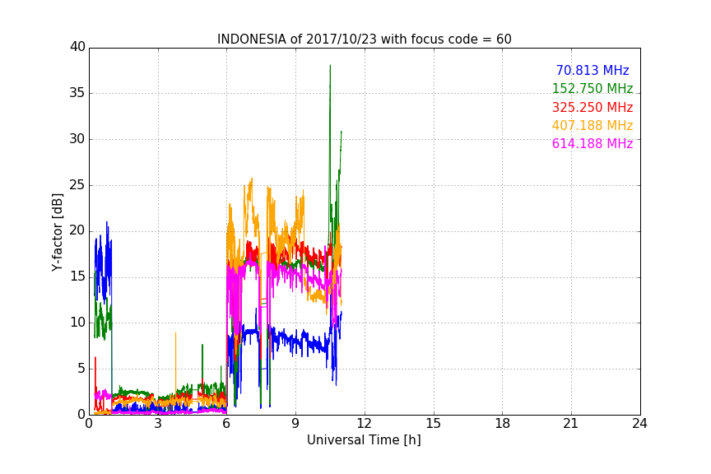Click the x-axis tick label 18
This screenshot has width=711, height=474.
[503, 424]
